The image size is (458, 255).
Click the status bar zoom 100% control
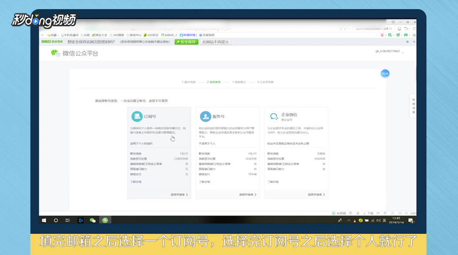(x=411, y=213)
